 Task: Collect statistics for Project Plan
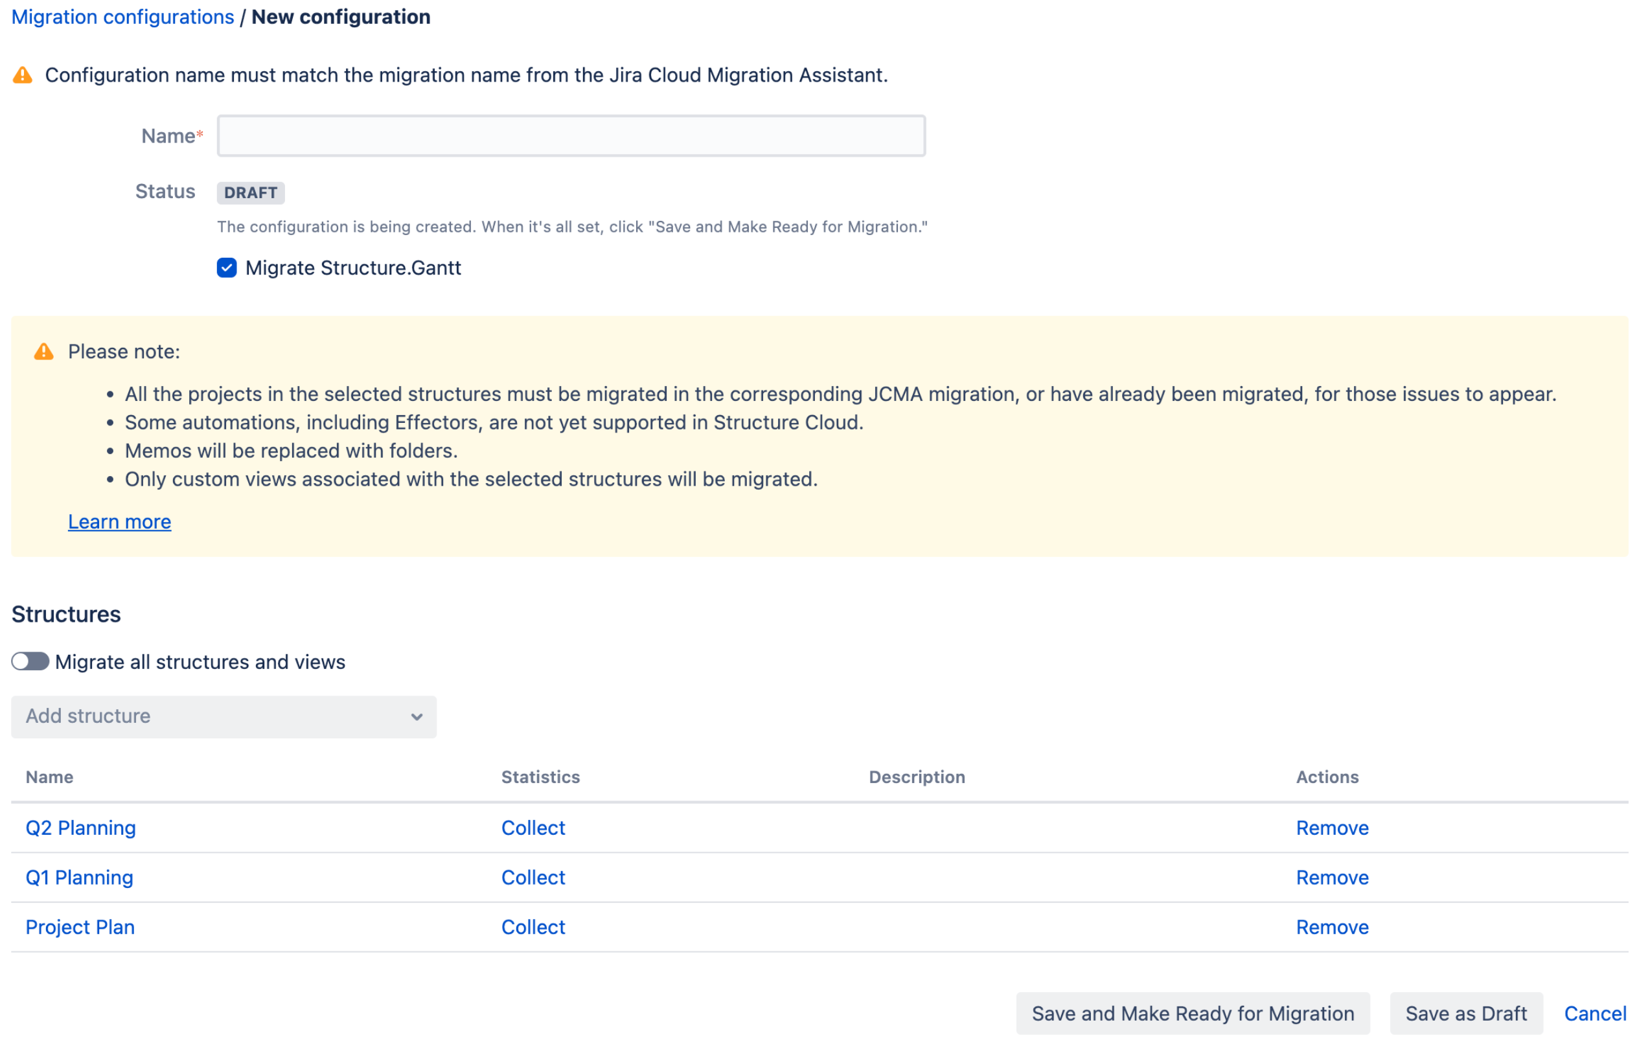(x=534, y=927)
